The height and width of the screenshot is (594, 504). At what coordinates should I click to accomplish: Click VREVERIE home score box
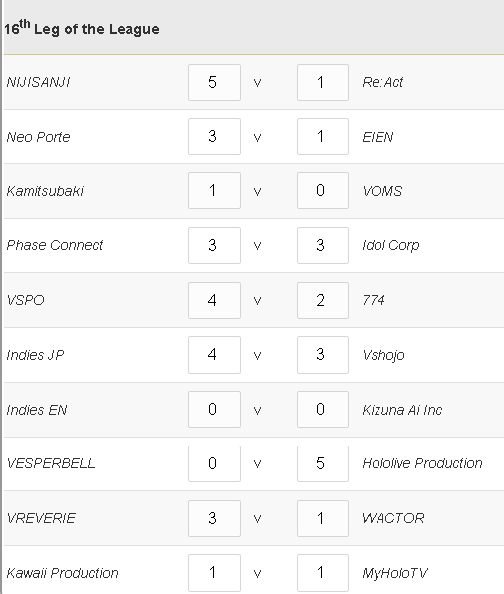[214, 518]
